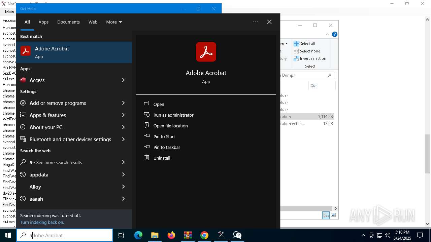Expand Bluetooth and other devices settings arrow
The image size is (431, 242).
tap(123, 139)
